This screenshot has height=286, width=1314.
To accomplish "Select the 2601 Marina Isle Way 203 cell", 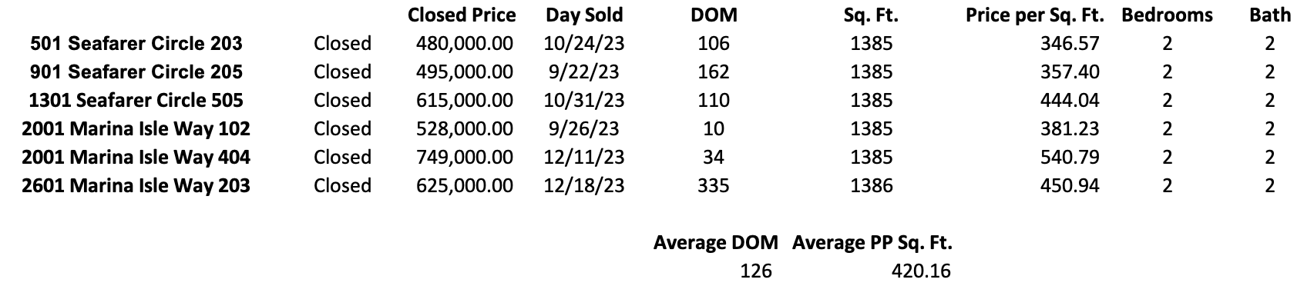I will click(x=136, y=186).
